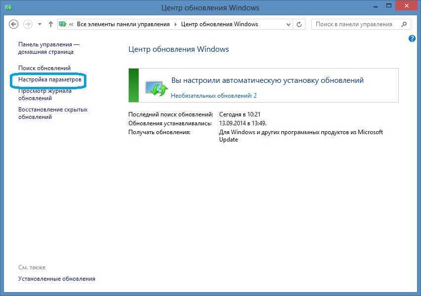Image resolution: width=421 pixels, height=296 pixels.
Task: Open help with the blue question mark
Action: point(412,38)
